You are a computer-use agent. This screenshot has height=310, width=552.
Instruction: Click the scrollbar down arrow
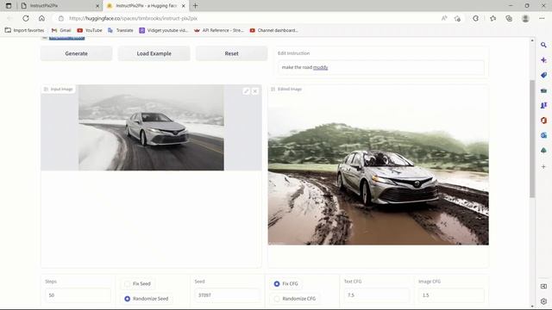pos(532,307)
